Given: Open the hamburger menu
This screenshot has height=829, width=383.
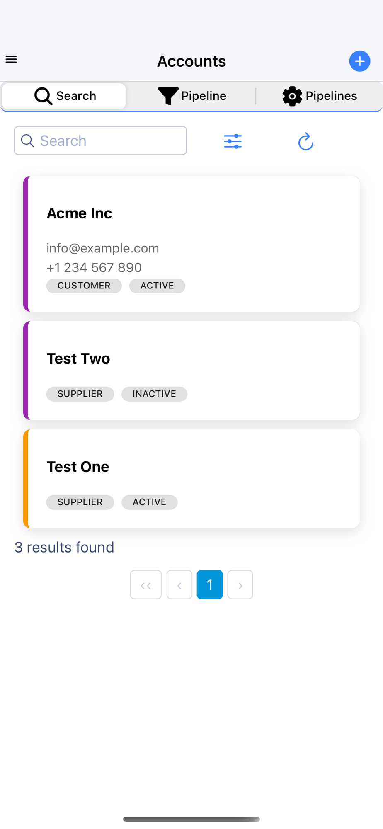Looking at the screenshot, I should 11,60.
